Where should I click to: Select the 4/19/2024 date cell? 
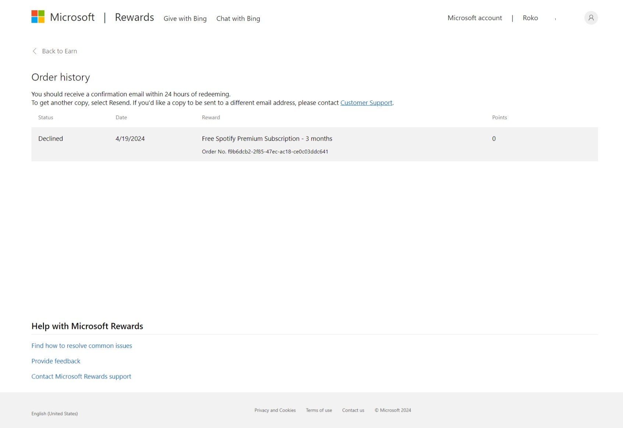(130, 139)
